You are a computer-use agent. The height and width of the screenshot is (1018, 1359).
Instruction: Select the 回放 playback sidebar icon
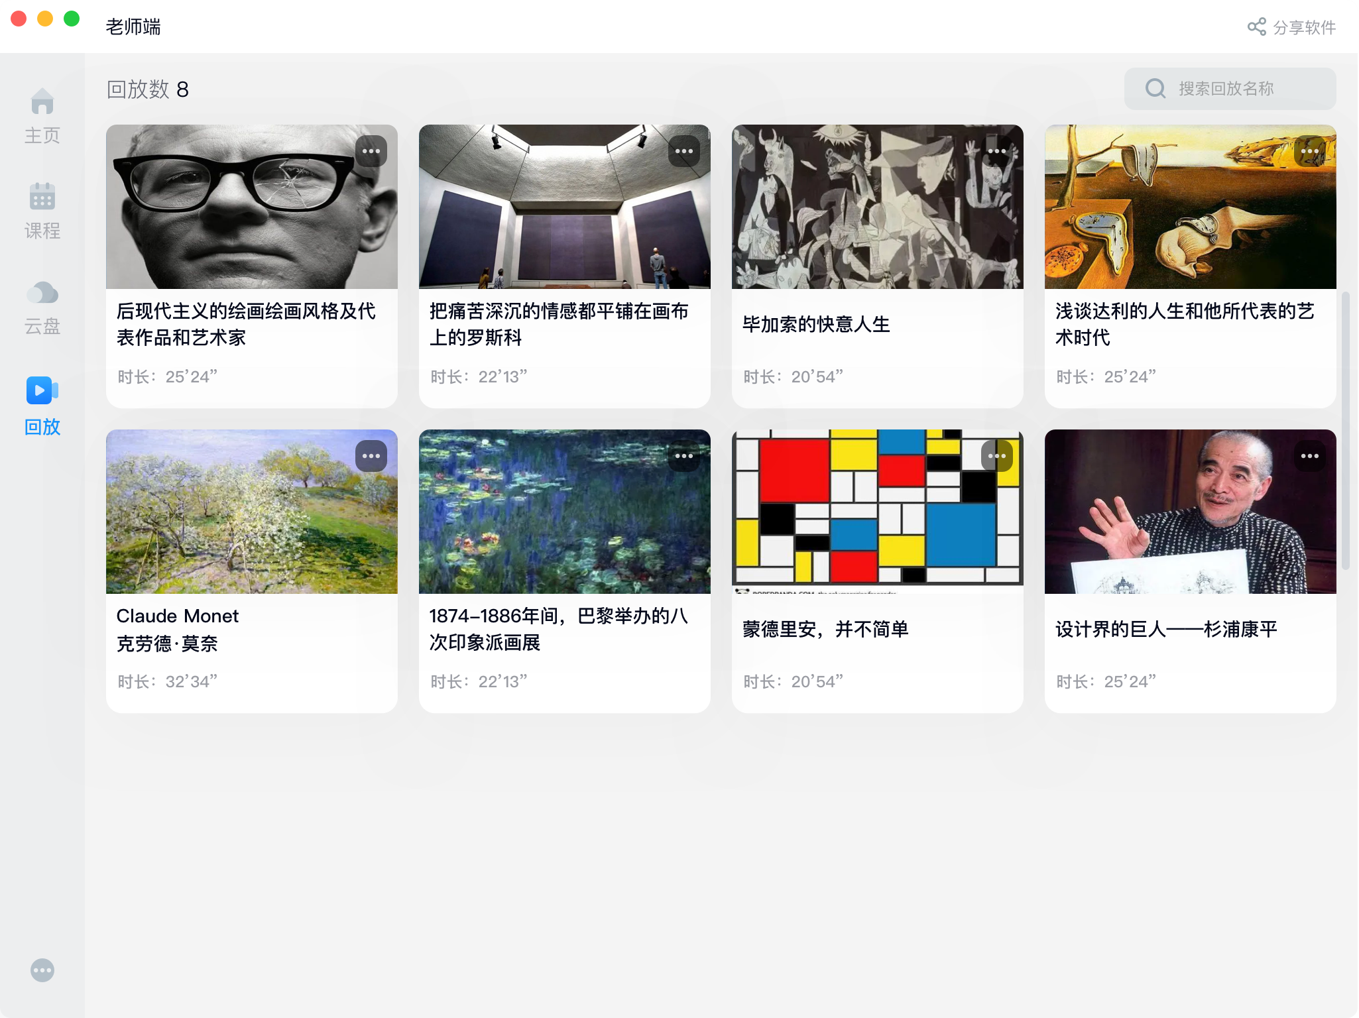42,390
